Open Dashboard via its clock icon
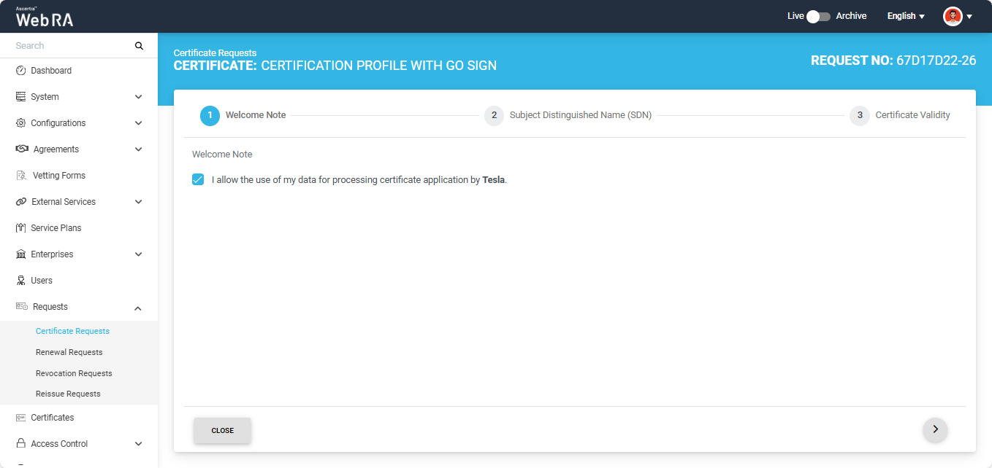Image resolution: width=992 pixels, height=468 pixels. (x=20, y=71)
